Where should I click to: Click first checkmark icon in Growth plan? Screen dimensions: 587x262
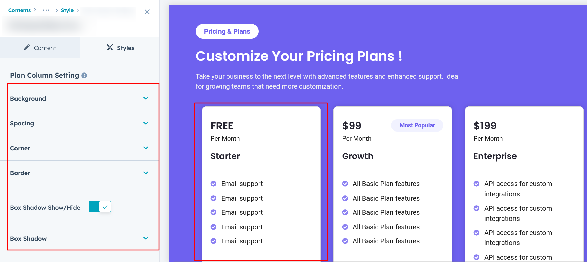coord(345,184)
